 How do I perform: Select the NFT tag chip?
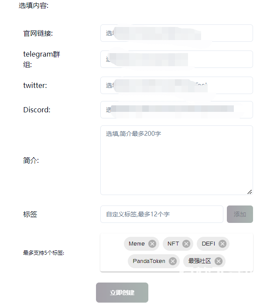[173, 244]
